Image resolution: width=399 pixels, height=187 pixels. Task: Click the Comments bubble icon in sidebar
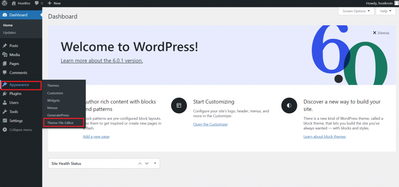pyautogui.click(x=5, y=73)
